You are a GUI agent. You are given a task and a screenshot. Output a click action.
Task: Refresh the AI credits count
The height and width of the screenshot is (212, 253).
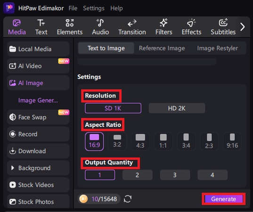click(128, 199)
